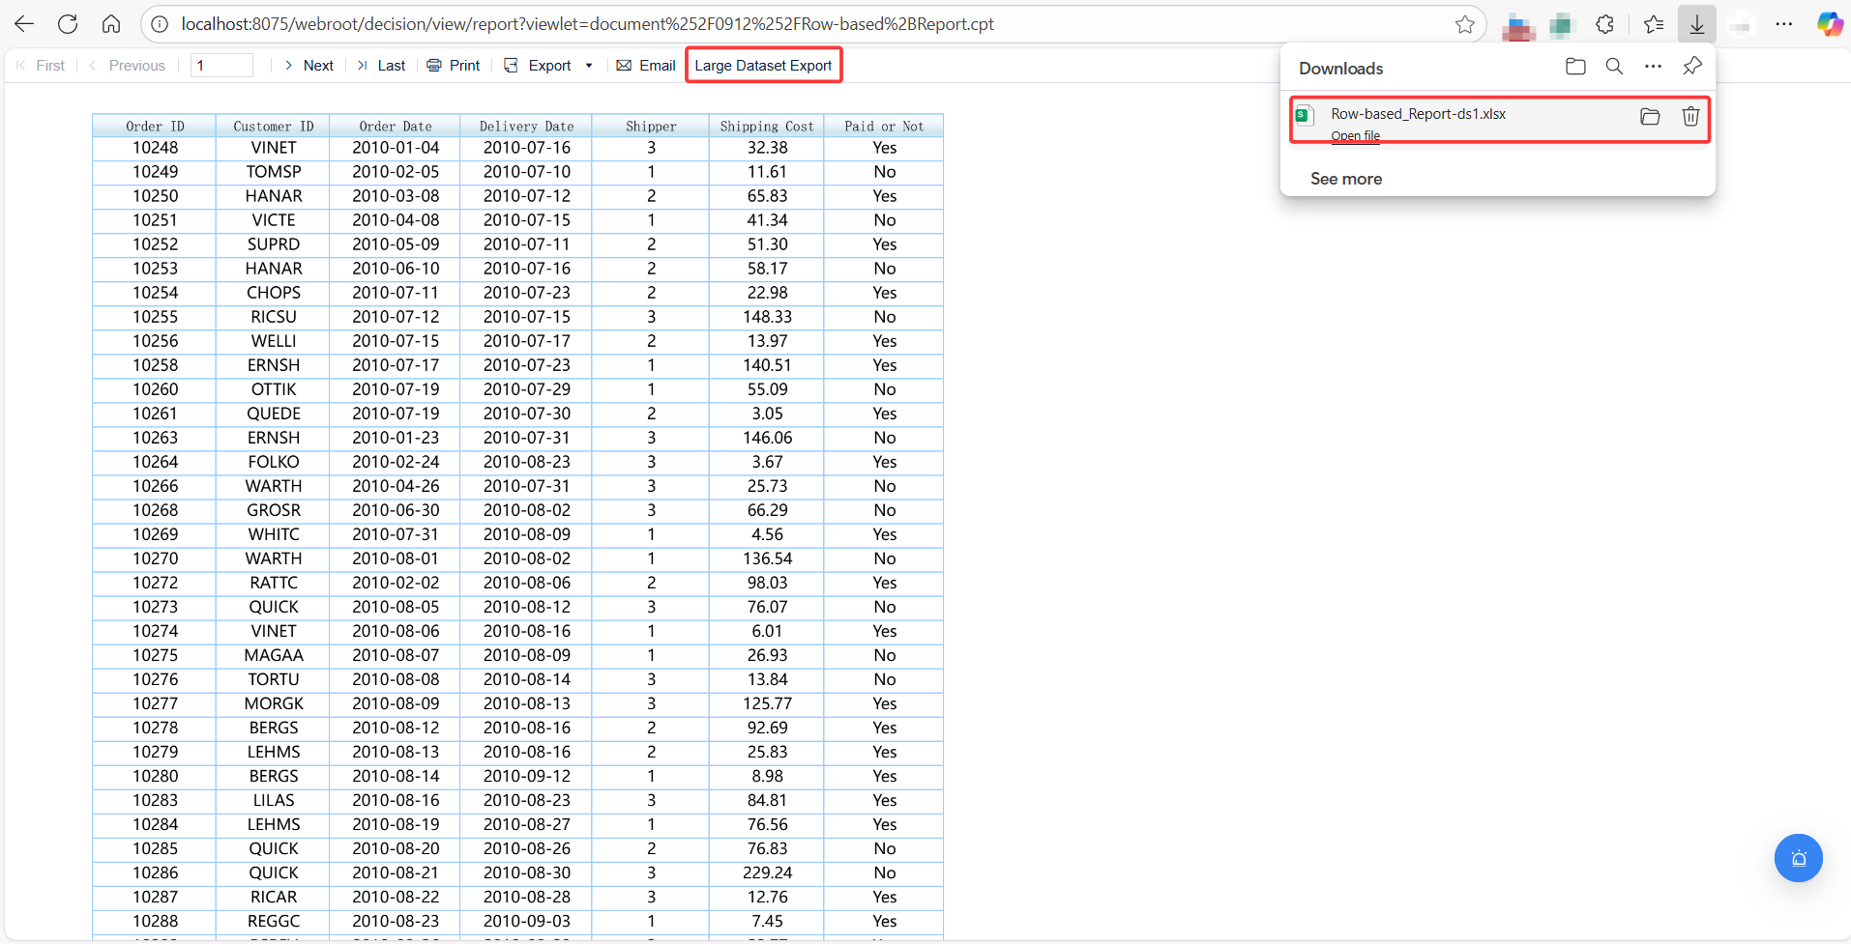Delete the Row-based_Report-ds1.xlsx download
The width and height of the screenshot is (1851, 944).
coord(1690,117)
